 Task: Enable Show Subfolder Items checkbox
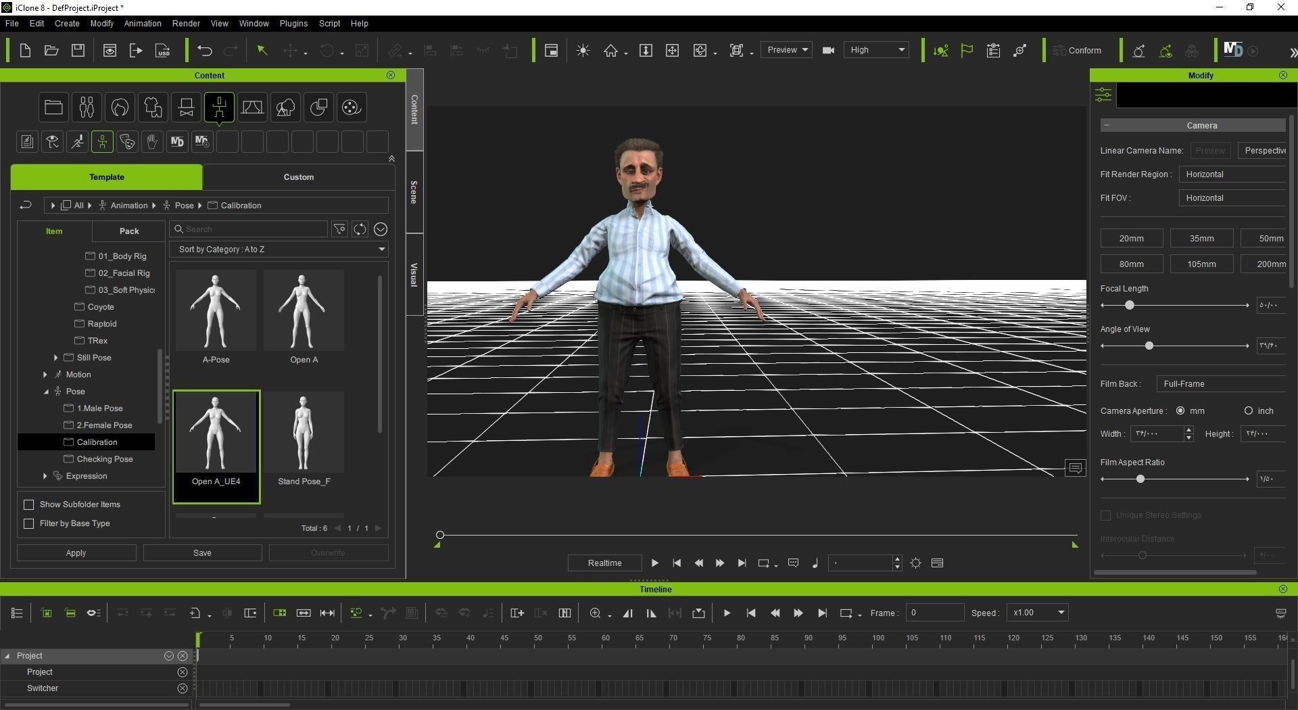pyautogui.click(x=28, y=504)
